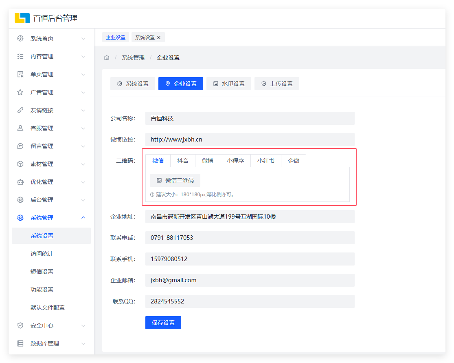Click the 素材管理 box icon
This screenshot has width=454, height=363.
click(x=20, y=164)
